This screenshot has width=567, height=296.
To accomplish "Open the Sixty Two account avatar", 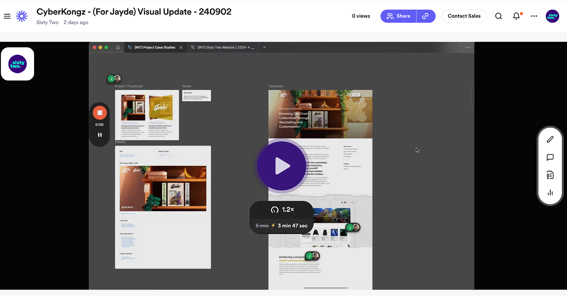I will (552, 16).
